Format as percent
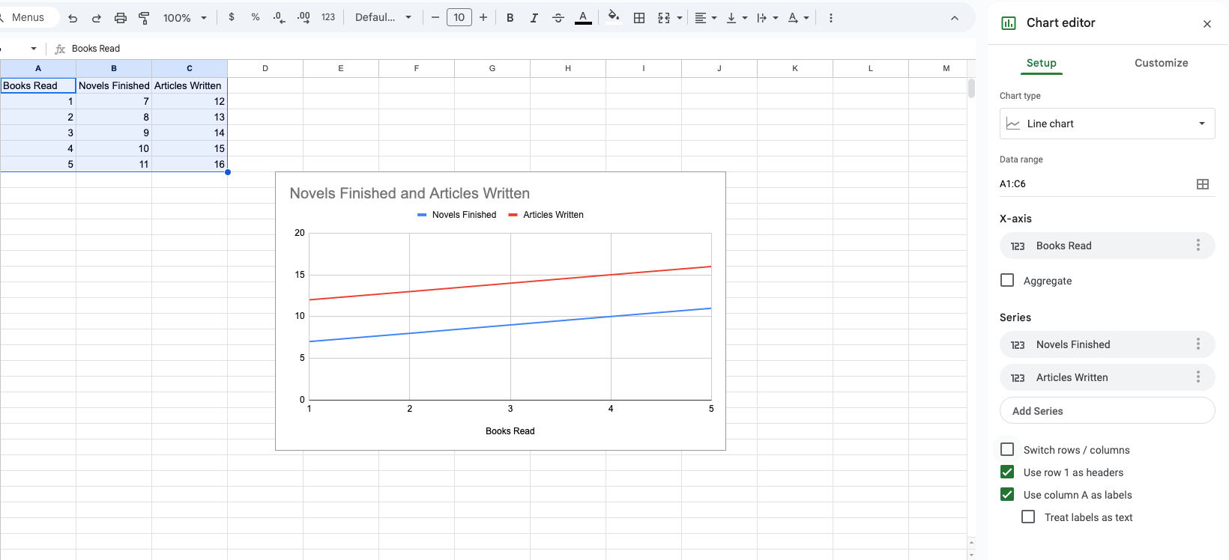The width and height of the screenshot is (1229, 560). [x=256, y=17]
